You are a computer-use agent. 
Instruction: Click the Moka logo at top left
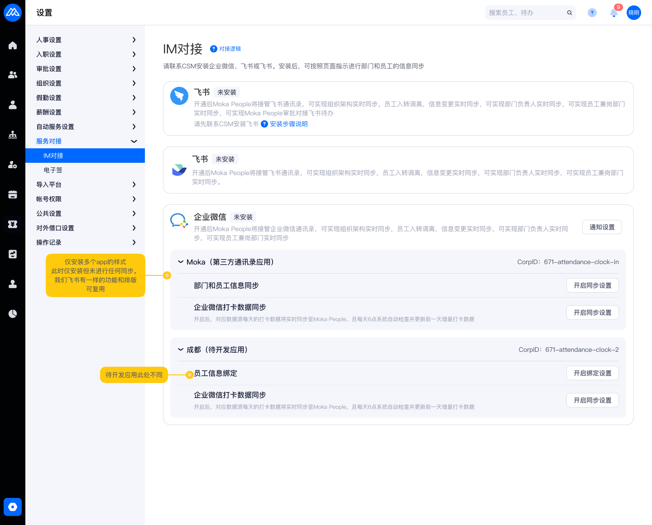tap(13, 13)
